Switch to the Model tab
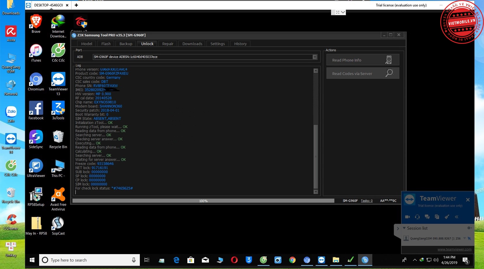Screen dimensions: 484x269 [86, 44]
